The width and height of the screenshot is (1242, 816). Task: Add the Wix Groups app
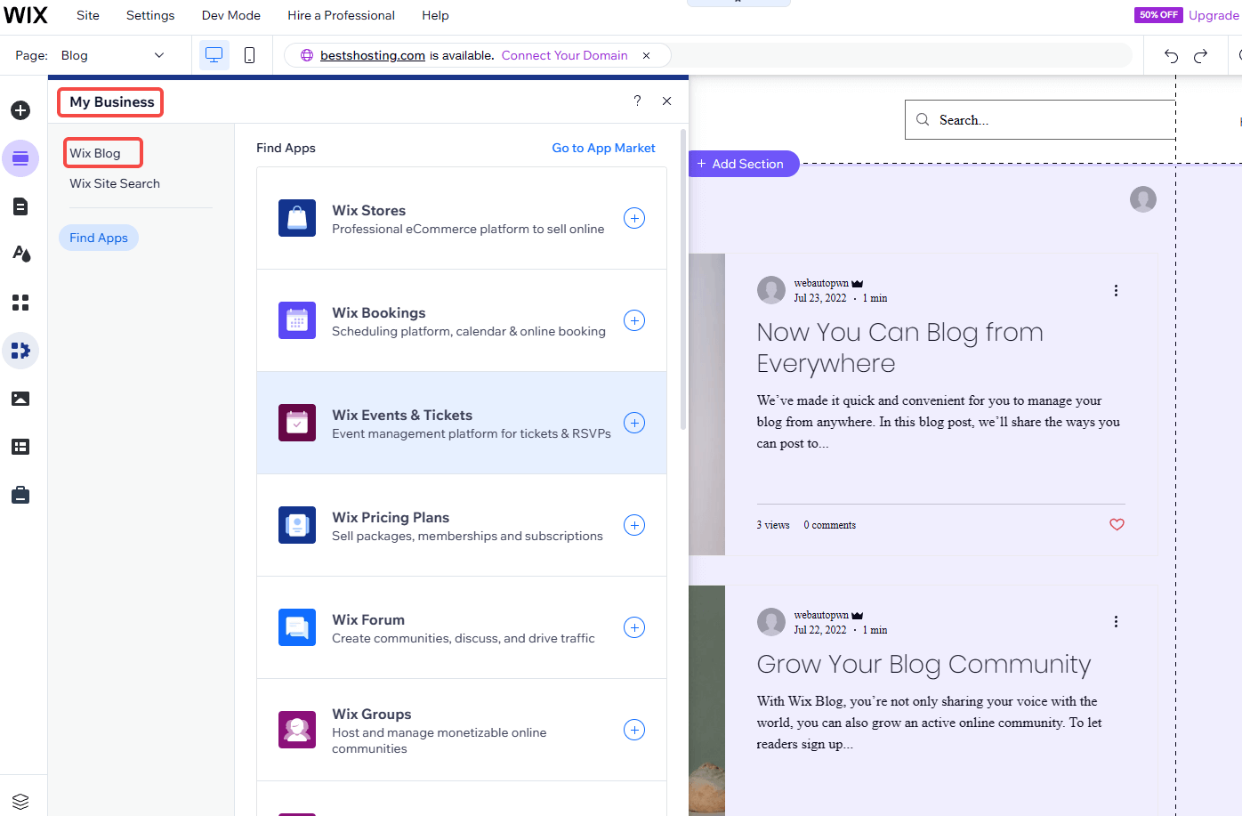634,730
